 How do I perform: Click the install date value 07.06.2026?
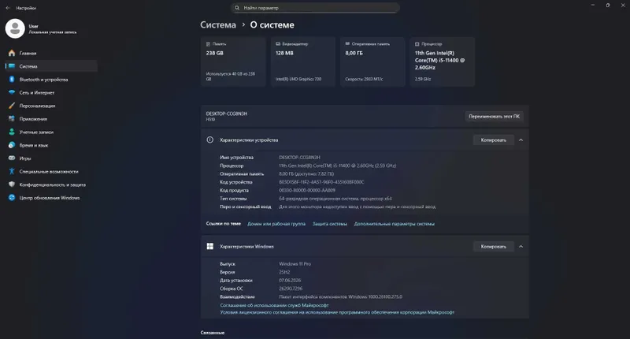[x=290, y=281]
